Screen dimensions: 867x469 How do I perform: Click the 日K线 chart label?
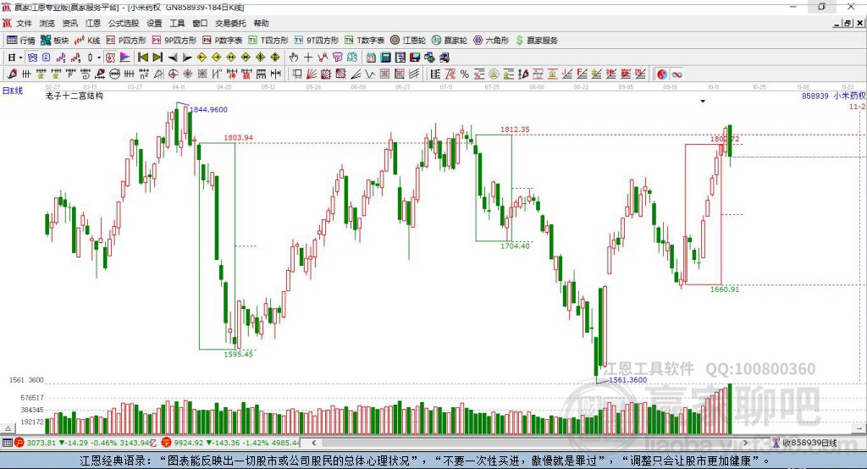[x=13, y=91]
